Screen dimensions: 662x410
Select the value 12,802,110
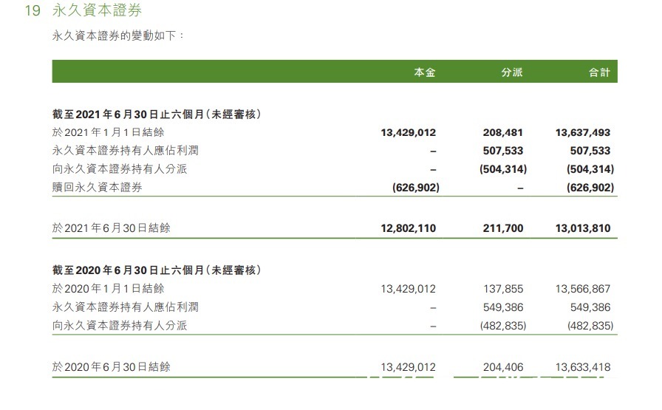click(x=409, y=228)
